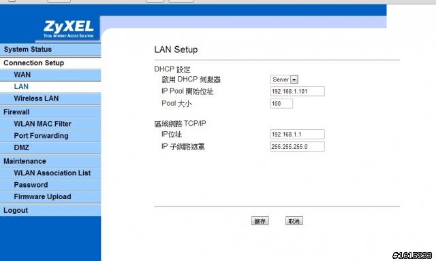Click the 儲存 save button

[x=260, y=221]
